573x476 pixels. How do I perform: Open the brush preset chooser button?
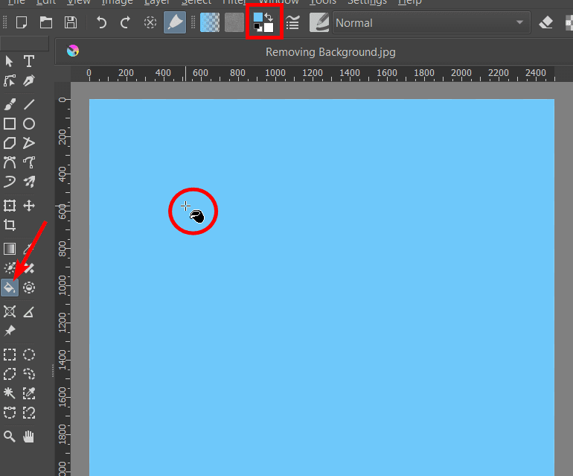tap(175, 22)
